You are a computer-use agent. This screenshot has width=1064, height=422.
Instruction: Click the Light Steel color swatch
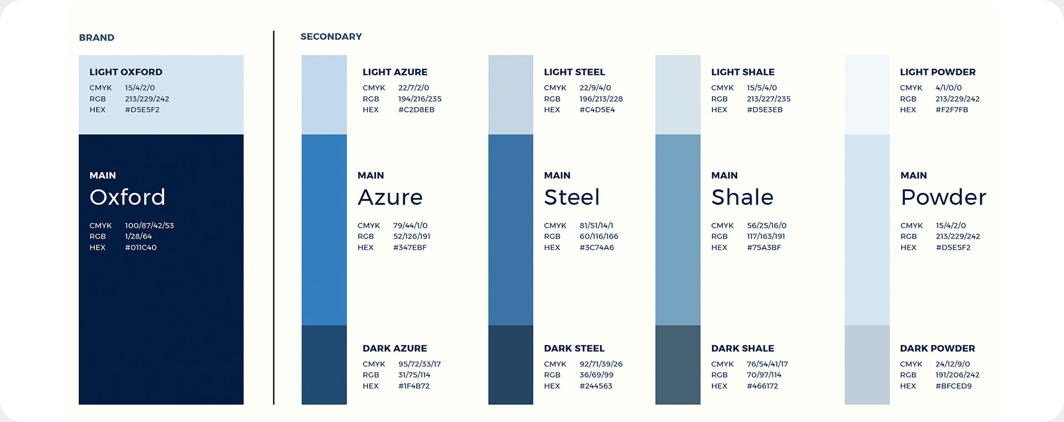click(x=510, y=94)
